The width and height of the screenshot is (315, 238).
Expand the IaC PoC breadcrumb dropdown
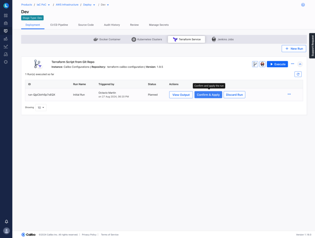coord(49,5)
